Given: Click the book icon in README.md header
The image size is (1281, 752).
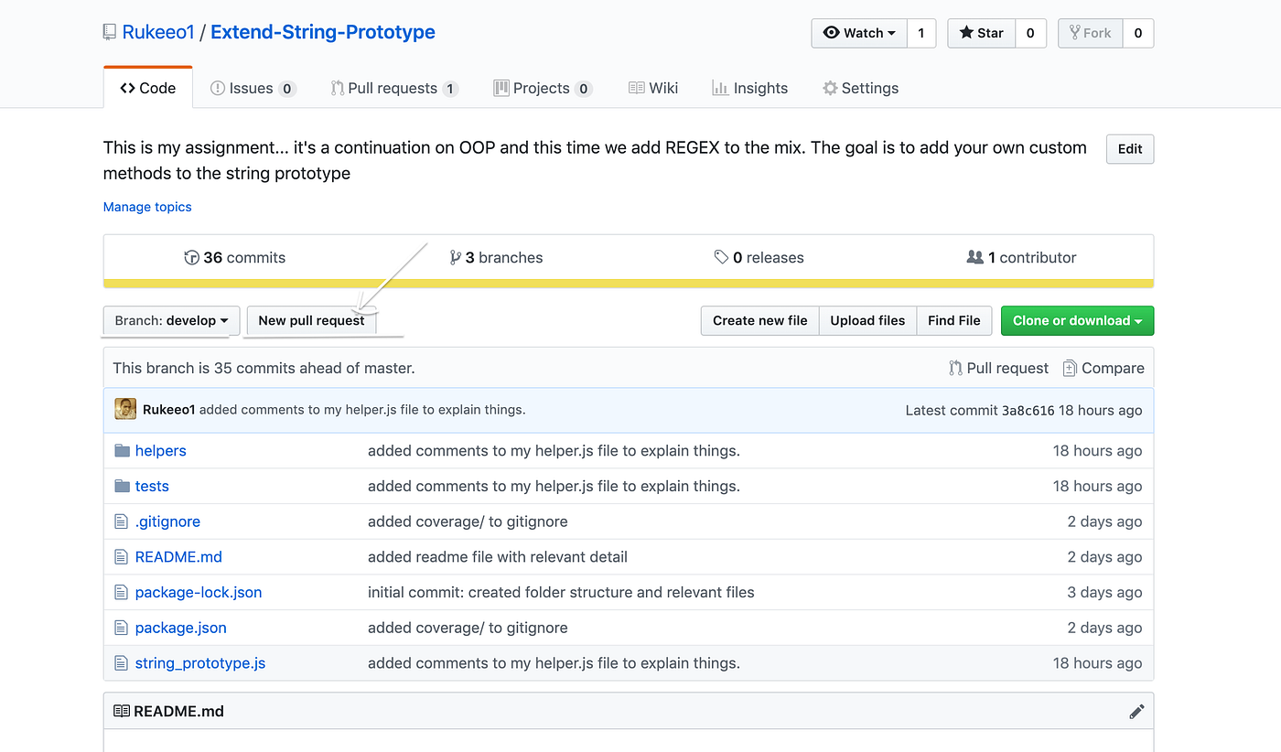Looking at the screenshot, I should click(x=122, y=711).
